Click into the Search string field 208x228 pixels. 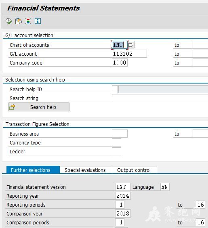[160, 98]
